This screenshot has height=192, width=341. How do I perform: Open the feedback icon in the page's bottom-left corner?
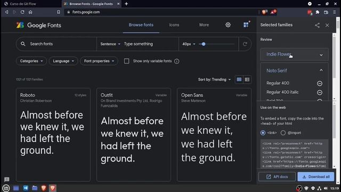[x=7, y=179]
